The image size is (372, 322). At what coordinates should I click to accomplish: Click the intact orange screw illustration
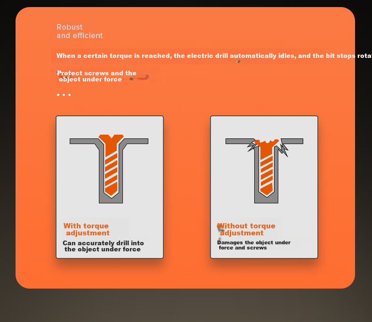111,165
